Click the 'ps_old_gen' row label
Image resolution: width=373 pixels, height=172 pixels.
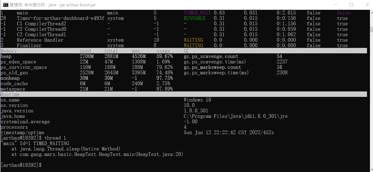click(14, 73)
